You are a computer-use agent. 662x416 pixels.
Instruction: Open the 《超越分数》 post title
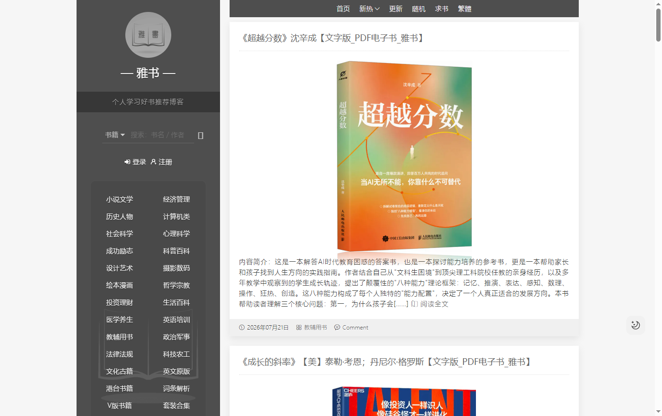332,38
